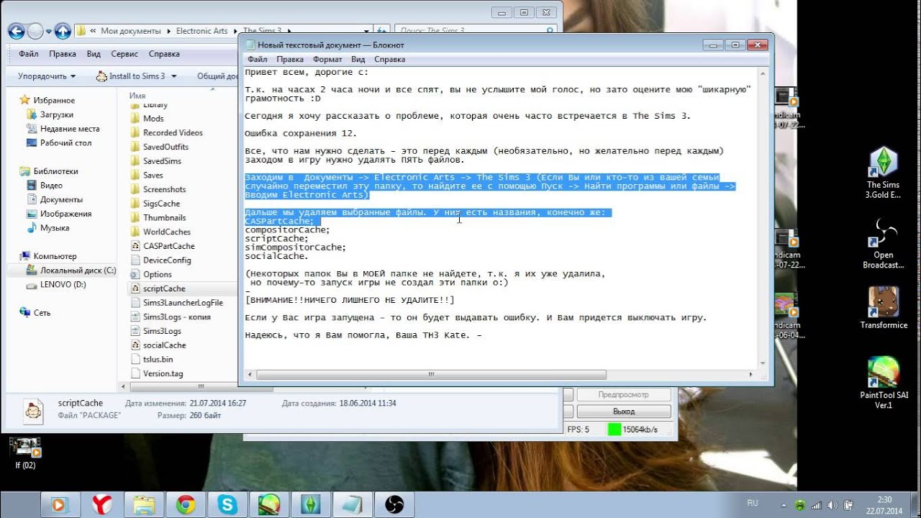Select the Screenshots folder
This screenshot has height=518, width=921.
point(164,189)
